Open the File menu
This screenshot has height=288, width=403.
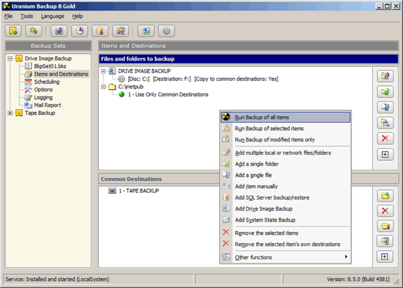tap(8, 16)
